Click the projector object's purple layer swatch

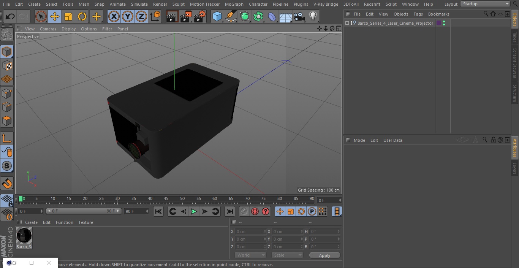(x=439, y=23)
